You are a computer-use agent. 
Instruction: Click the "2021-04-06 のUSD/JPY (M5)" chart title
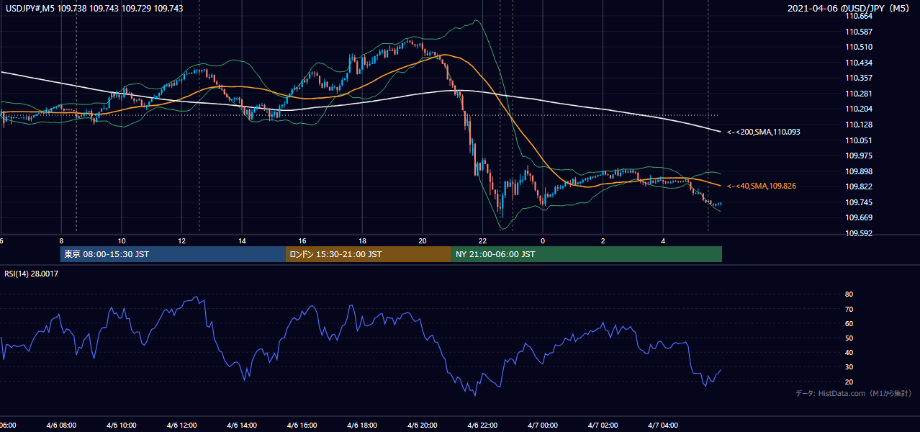click(x=849, y=9)
